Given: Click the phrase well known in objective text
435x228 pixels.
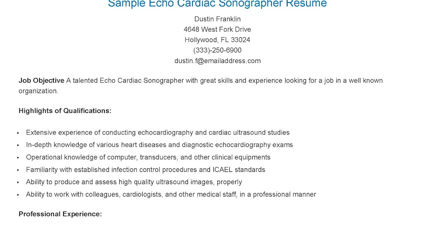Looking at the screenshot, I should point(366,80).
